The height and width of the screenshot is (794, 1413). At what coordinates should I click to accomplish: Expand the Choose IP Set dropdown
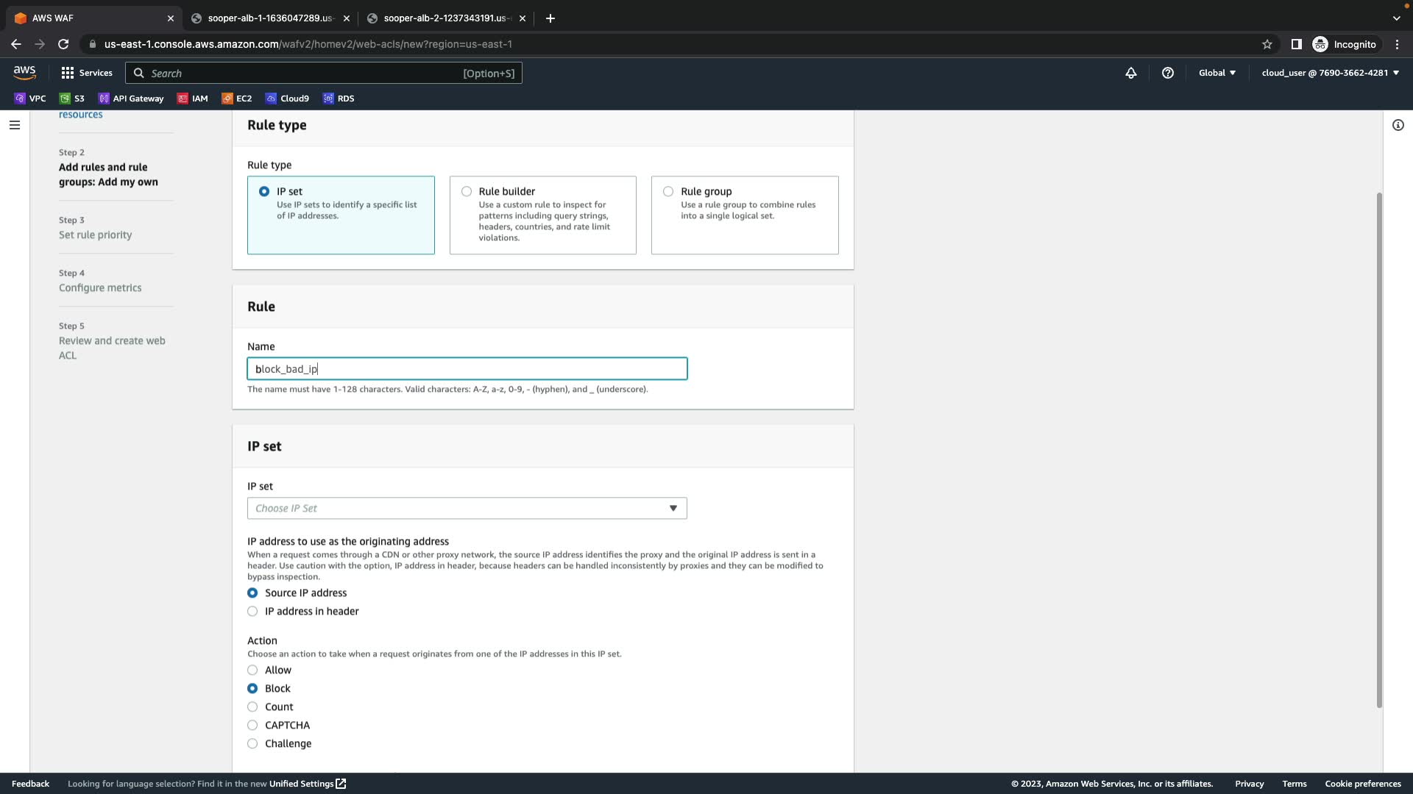pyautogui.click(x=467, y=509)
